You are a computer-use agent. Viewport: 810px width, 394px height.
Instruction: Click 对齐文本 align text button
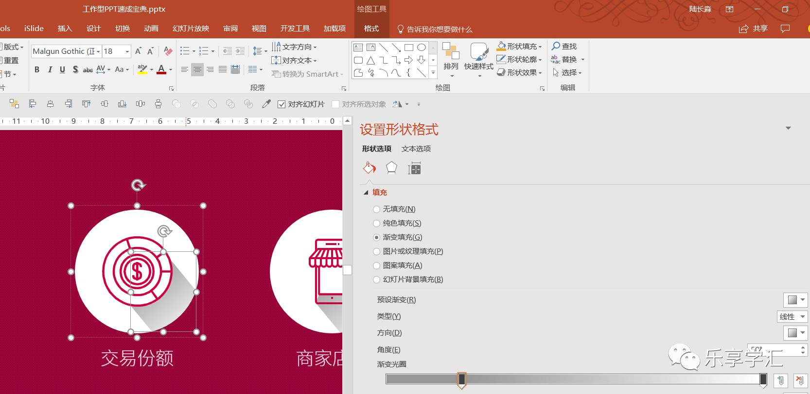294,61
